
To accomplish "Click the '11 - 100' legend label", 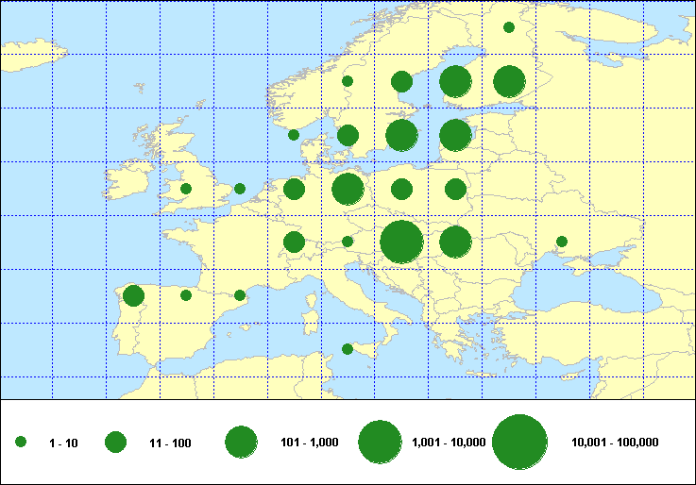I will tap(170, 442).
